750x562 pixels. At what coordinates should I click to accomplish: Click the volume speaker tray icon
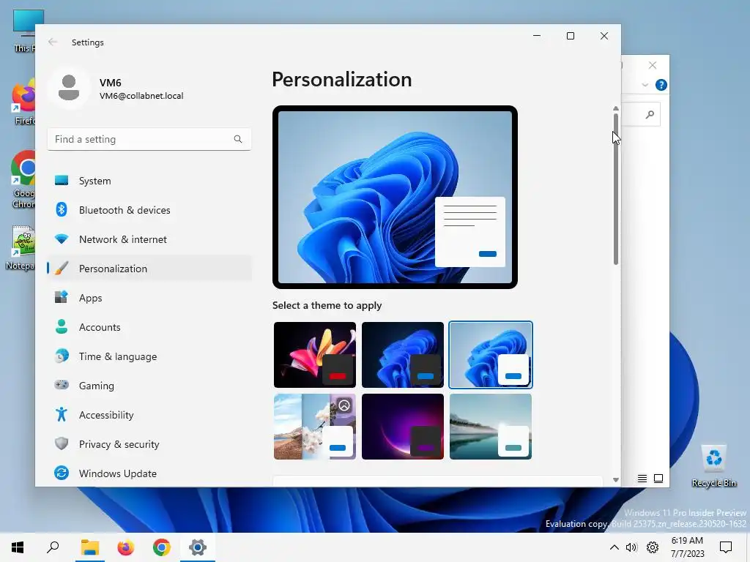point(631,547)
